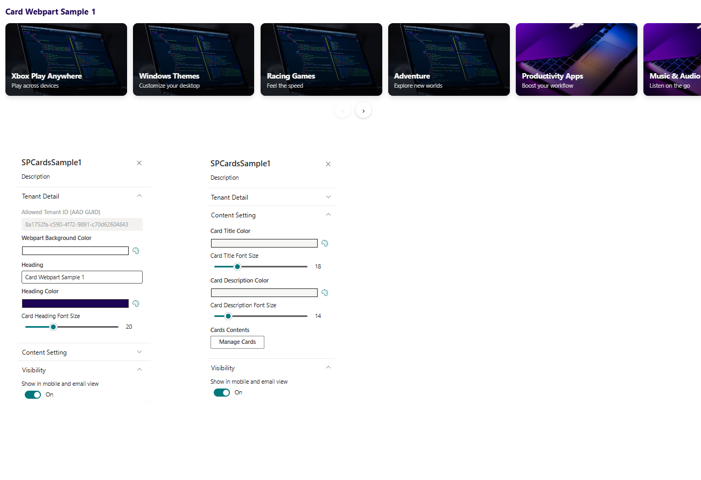The width and height of the screenshot is (701, 480).
Task: Disable the right pane mobile view toggle
Action: click(x=221, y=392)
